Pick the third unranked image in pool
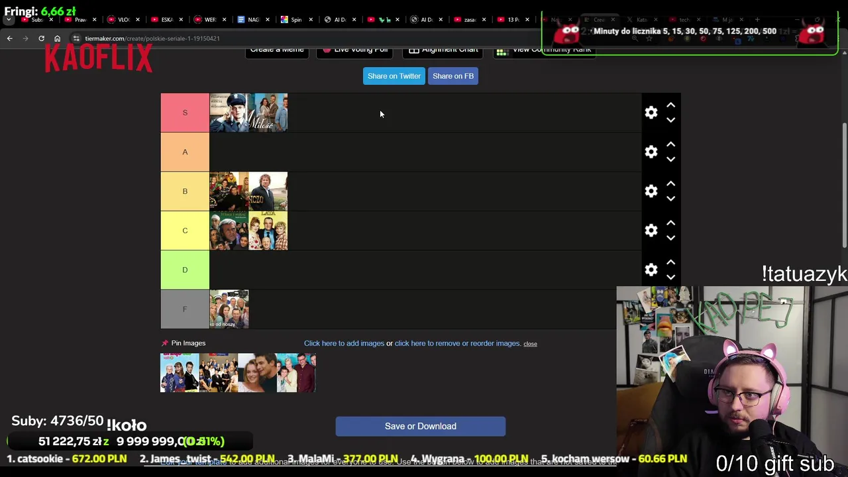Screen dimensions: 848x477 [258, 373]
